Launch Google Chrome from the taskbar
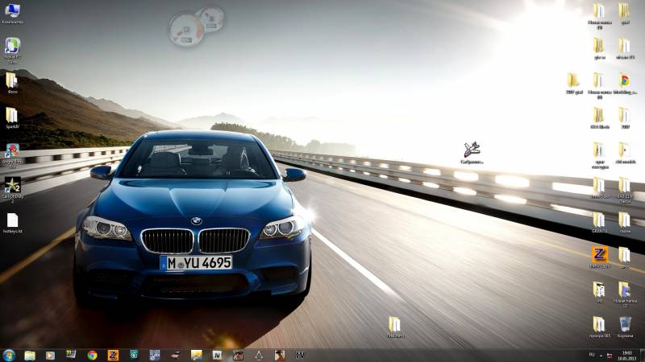Image resolution: width=645 pixels, height=362 pixels. click(x=92, y=355)
